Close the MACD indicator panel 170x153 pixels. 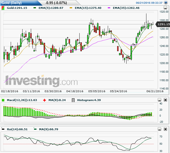[x=165, y=100]
